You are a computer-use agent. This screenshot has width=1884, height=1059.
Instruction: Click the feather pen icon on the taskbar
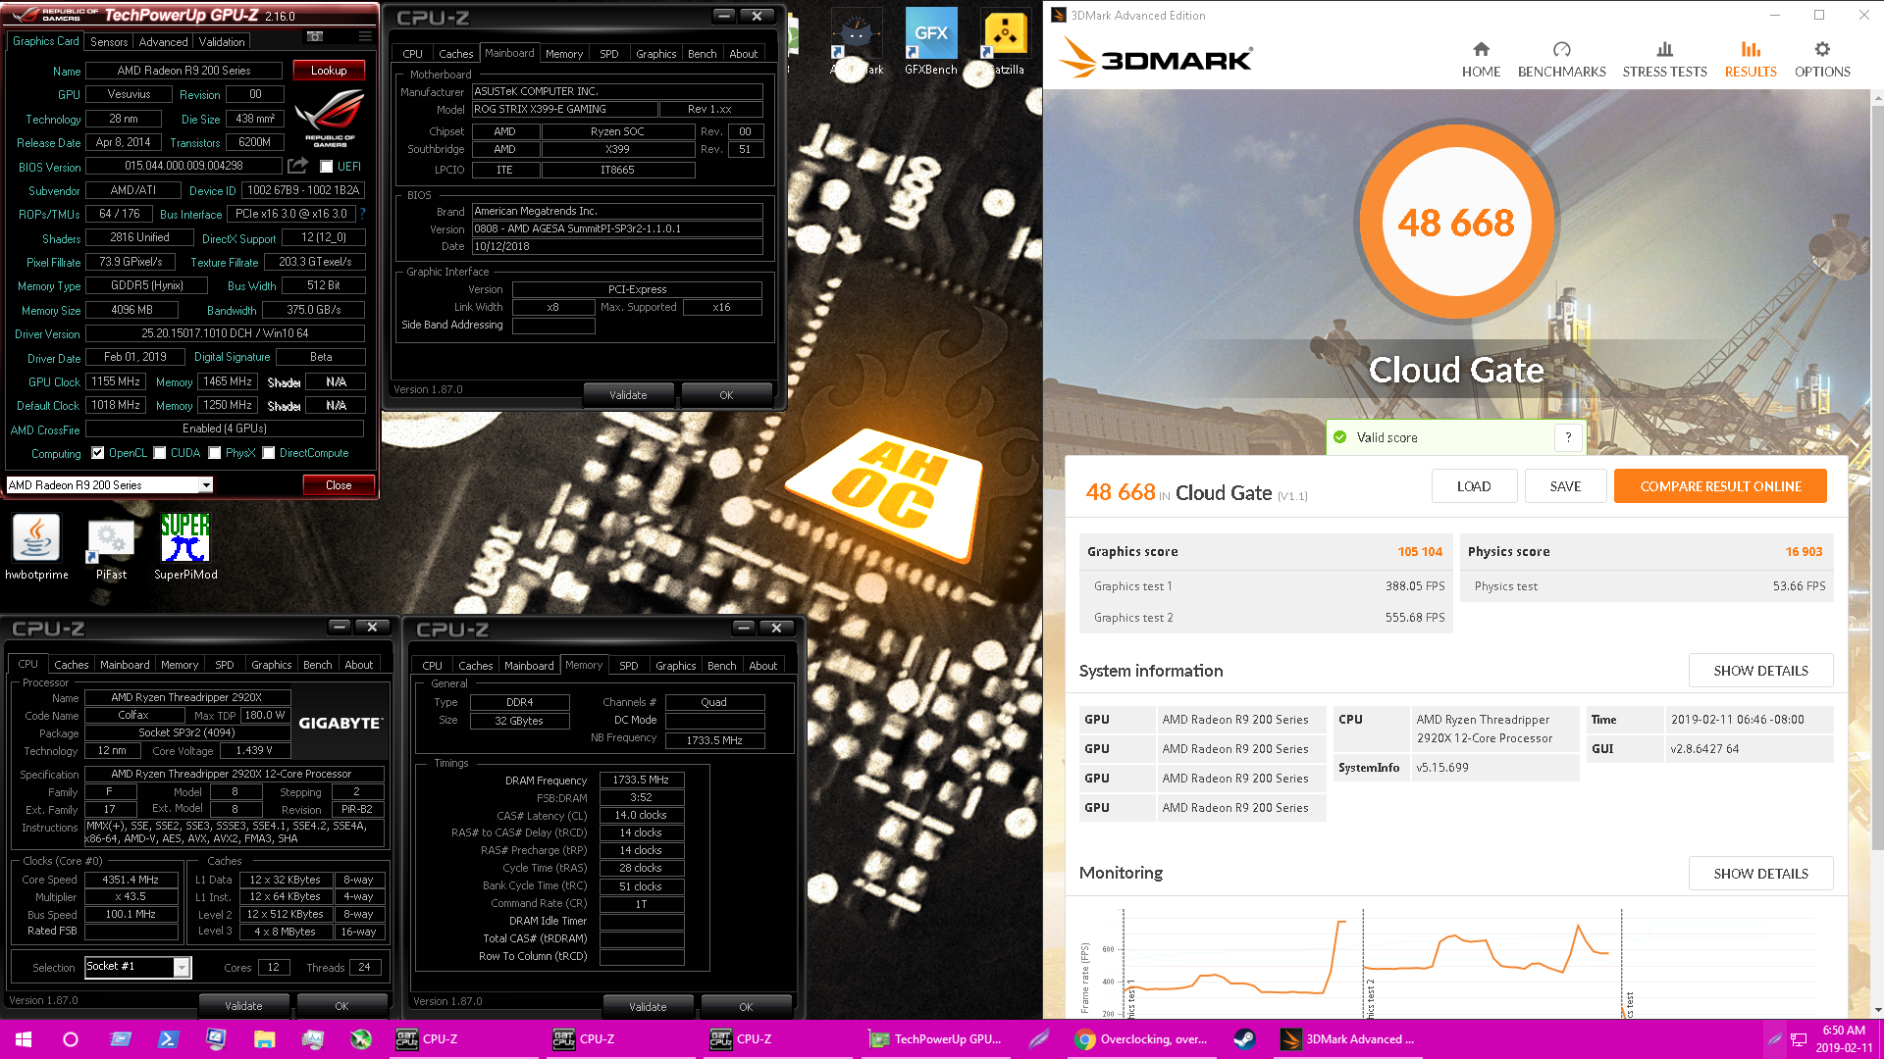1039,1039
